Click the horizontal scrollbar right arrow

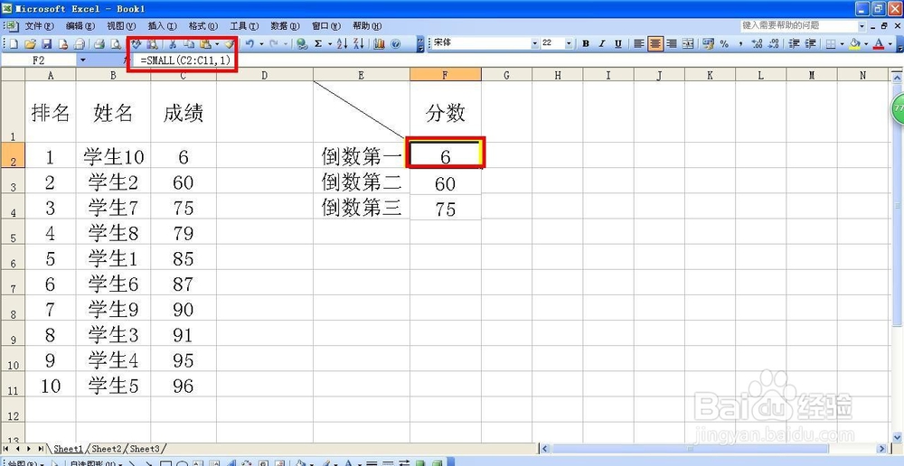pos(881,449)
